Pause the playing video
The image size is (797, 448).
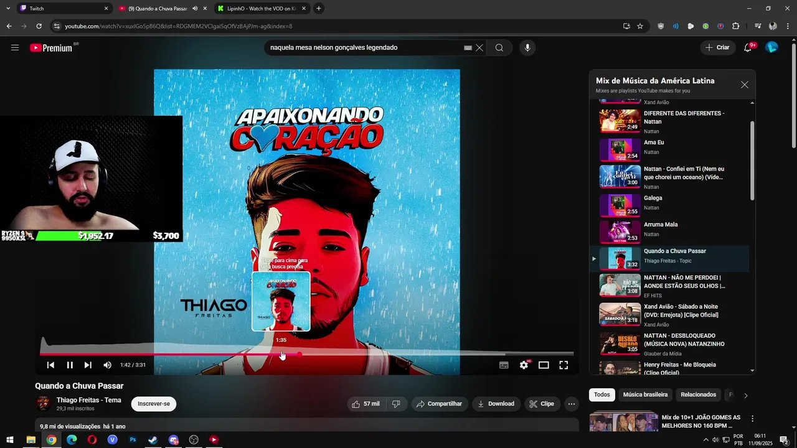tap(70, 365)
